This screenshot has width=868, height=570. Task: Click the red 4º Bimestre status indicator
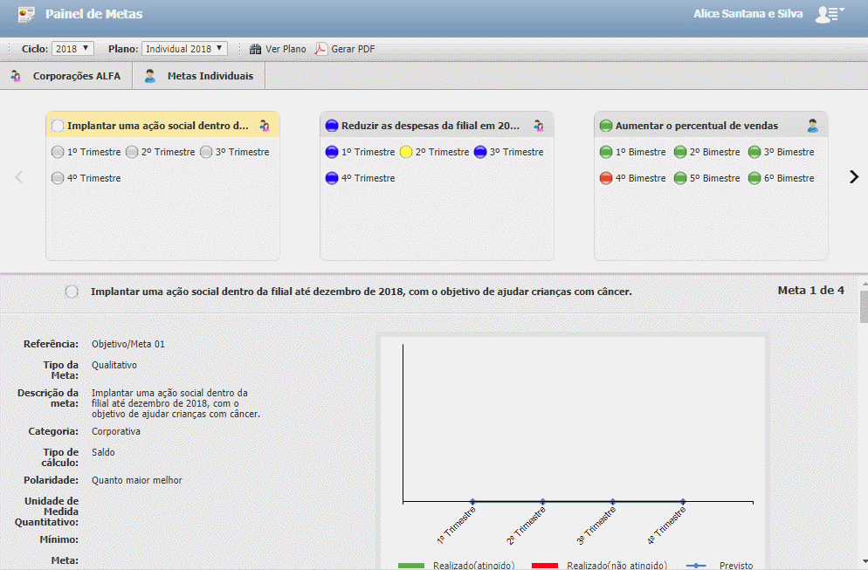(x=605, y=178)
